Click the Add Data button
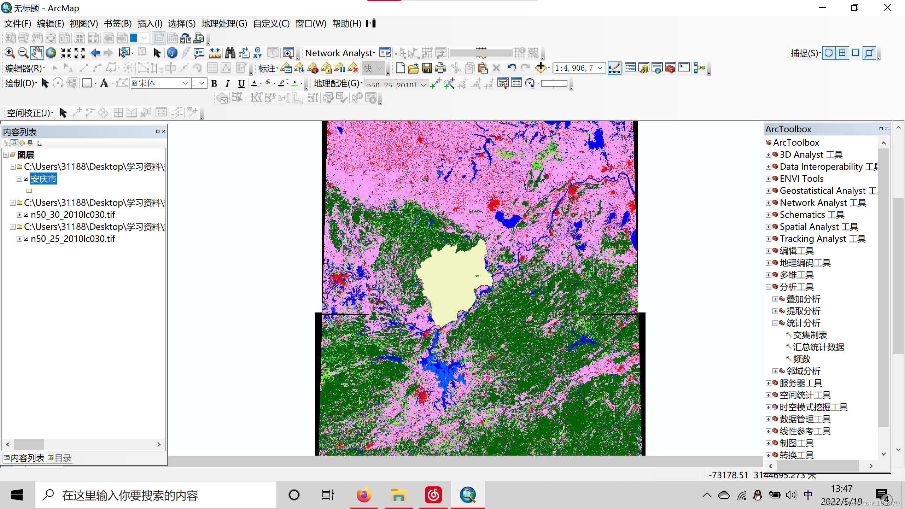This screenshot has height=509, width=905. (541, 68)
